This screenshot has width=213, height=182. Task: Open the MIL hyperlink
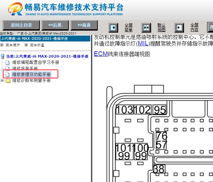143,43
